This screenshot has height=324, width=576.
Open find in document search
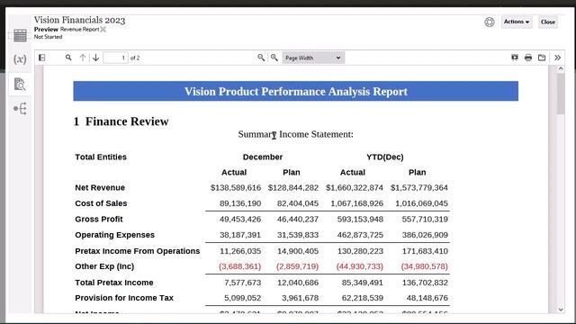tap(68, 58)
